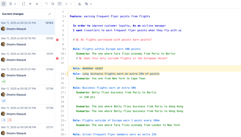Click the pencil edit icon beside Current changes
This screenshot has width=241, height=137.
tap(50, 14)
